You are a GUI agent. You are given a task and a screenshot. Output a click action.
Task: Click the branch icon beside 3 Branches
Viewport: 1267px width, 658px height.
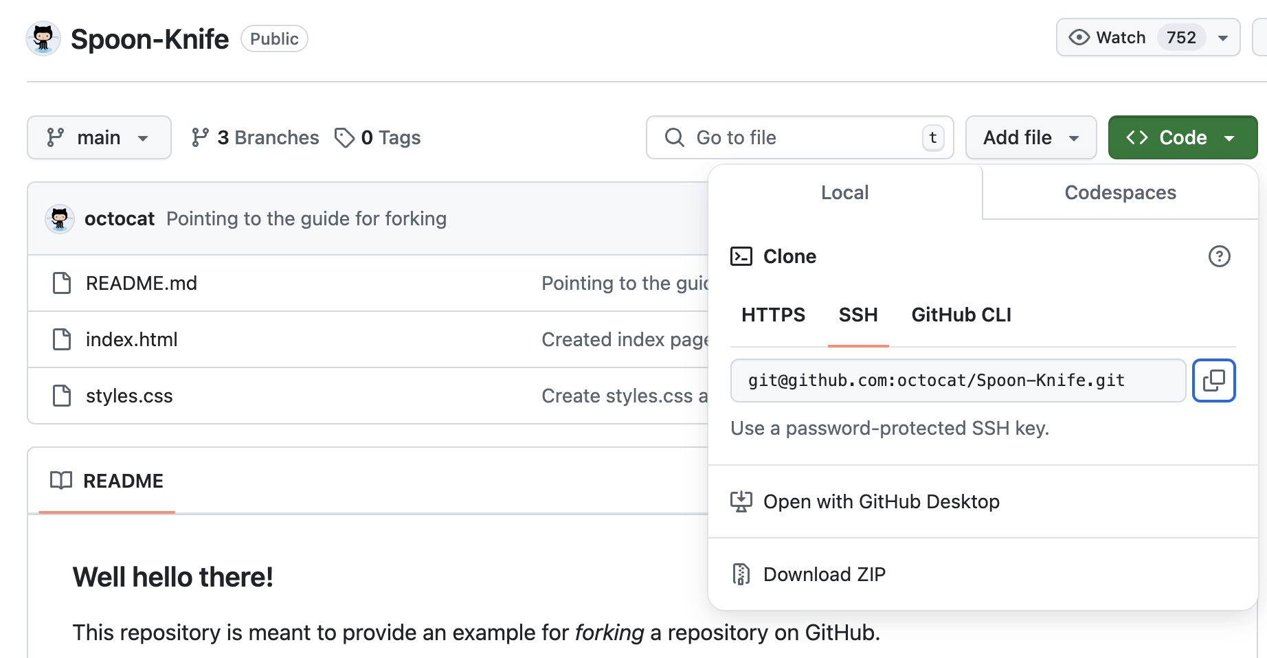tap(200, 137)
